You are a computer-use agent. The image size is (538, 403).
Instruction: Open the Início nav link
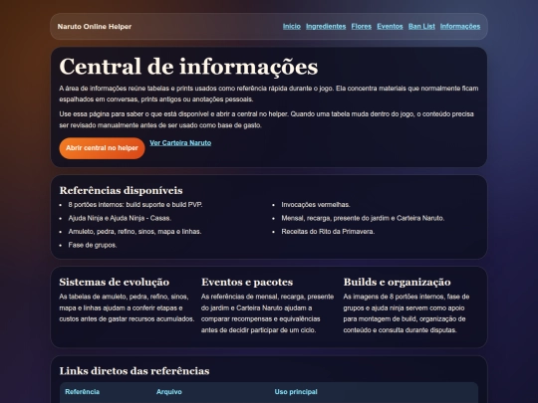292,27
